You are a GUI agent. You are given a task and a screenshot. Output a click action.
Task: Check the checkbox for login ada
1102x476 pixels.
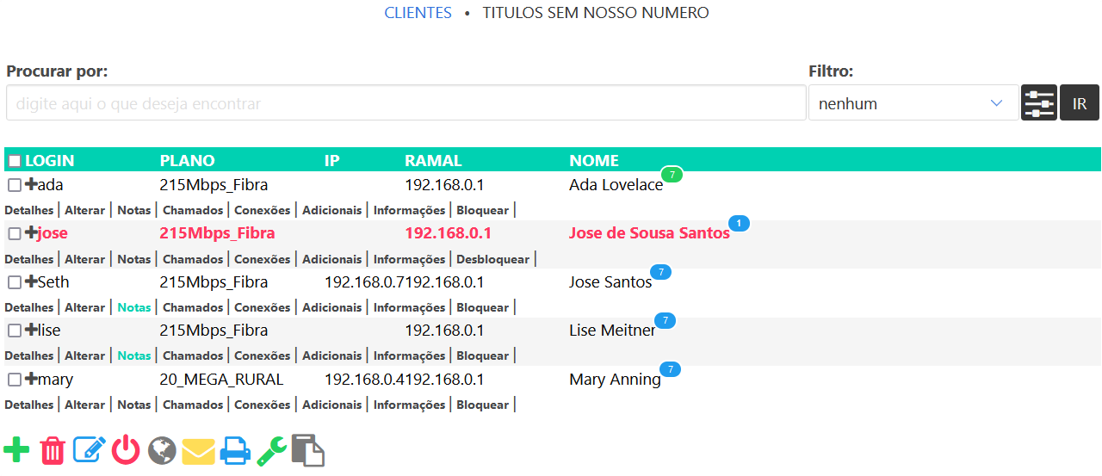pyautogui.click(x=15, y=185)
